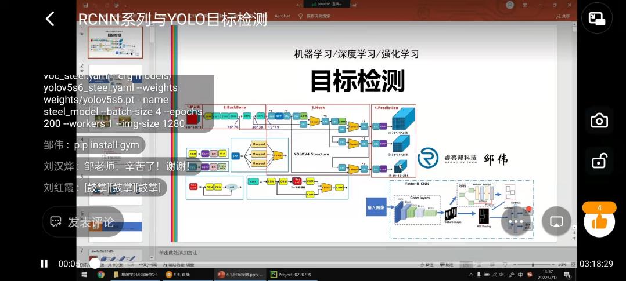
Task: Take a screenshot with the camera icon
Action: coord(599,120)
